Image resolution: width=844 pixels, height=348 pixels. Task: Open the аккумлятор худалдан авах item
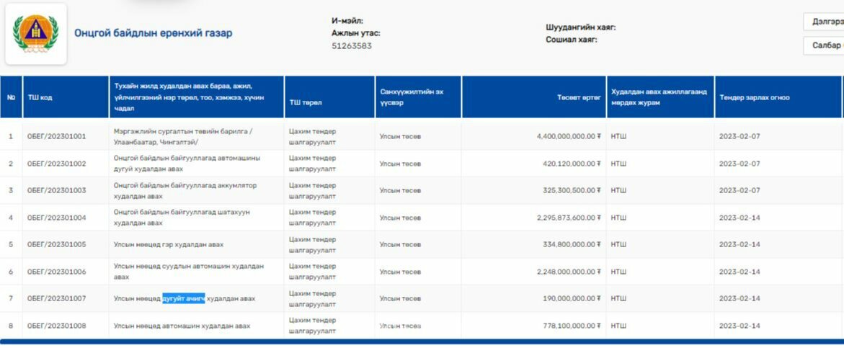tap(185, 190)
